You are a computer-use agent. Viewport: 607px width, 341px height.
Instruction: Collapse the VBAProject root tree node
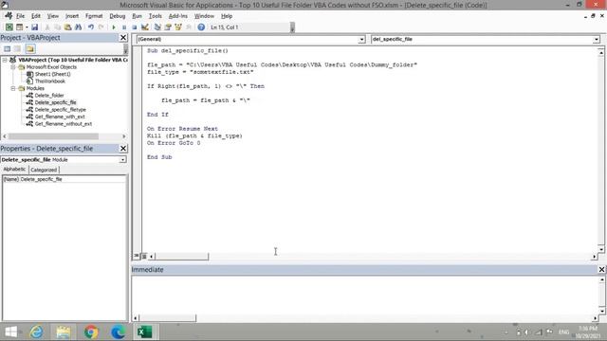click(x=5, y=60)
